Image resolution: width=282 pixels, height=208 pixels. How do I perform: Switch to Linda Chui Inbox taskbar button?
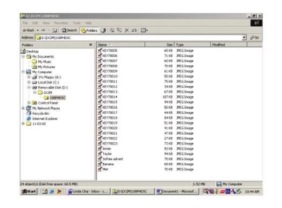coord(88,191)
